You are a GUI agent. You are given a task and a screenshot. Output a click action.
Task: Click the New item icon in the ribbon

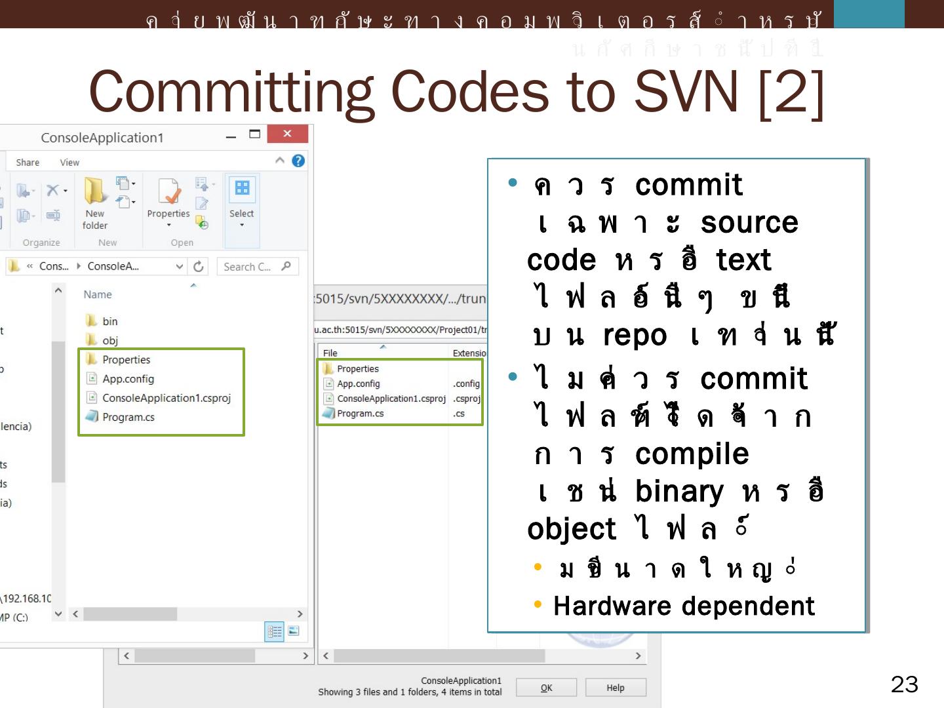123,183
